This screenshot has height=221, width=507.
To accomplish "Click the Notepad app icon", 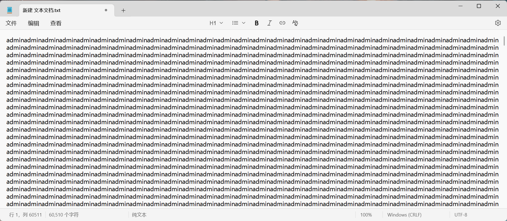I will pos(10,10).
